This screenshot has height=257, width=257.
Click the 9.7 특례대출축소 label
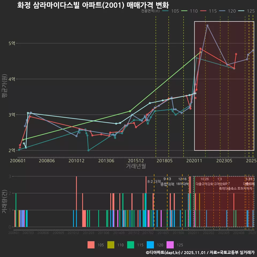[227, 186]
